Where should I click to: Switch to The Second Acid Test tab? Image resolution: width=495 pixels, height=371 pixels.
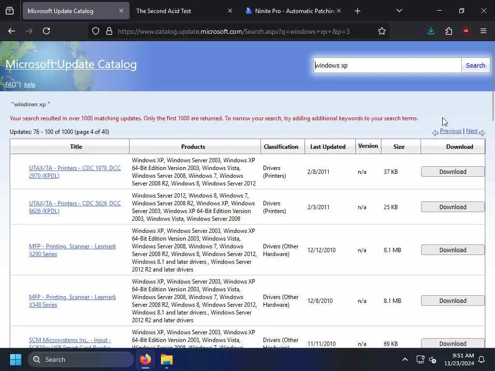pyautogui.click(x=184, y=11)
